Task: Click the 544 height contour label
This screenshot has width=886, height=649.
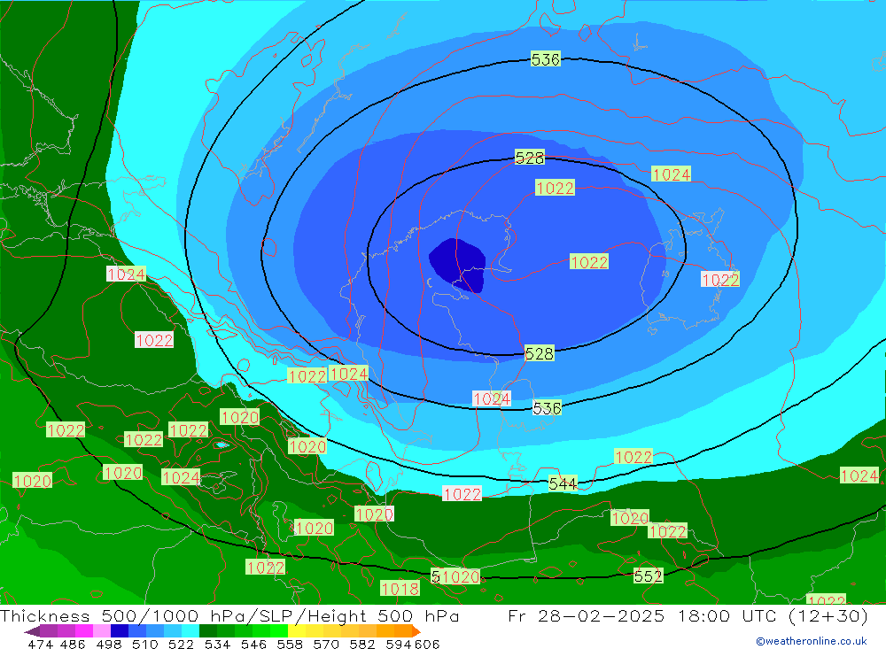Action: pos(563,483)
